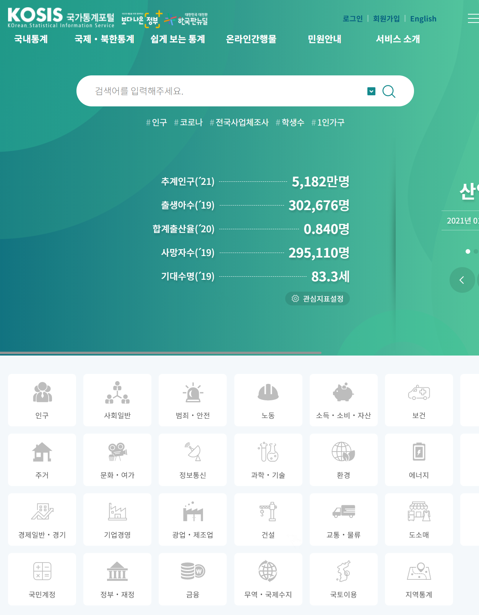Click the #코로나 hashtag
The image size is (479, 615).
(188, 122)
